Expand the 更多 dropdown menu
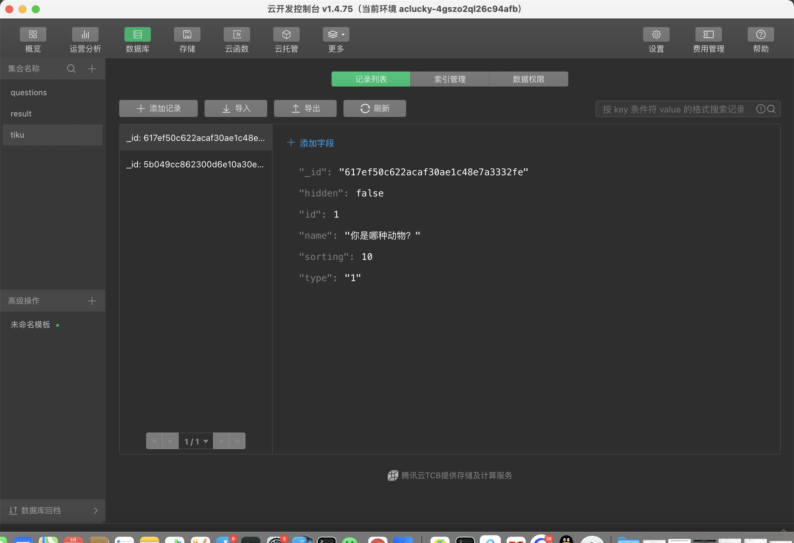 [x=336, y=34]
